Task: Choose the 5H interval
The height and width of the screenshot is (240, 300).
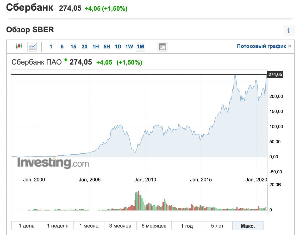Action: pos(107,47)
